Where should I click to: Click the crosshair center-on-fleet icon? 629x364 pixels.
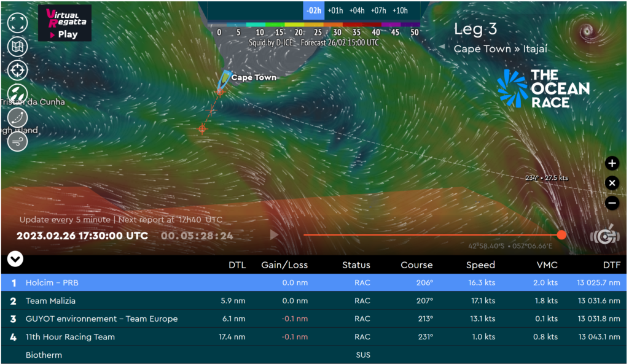click(17, 70)
